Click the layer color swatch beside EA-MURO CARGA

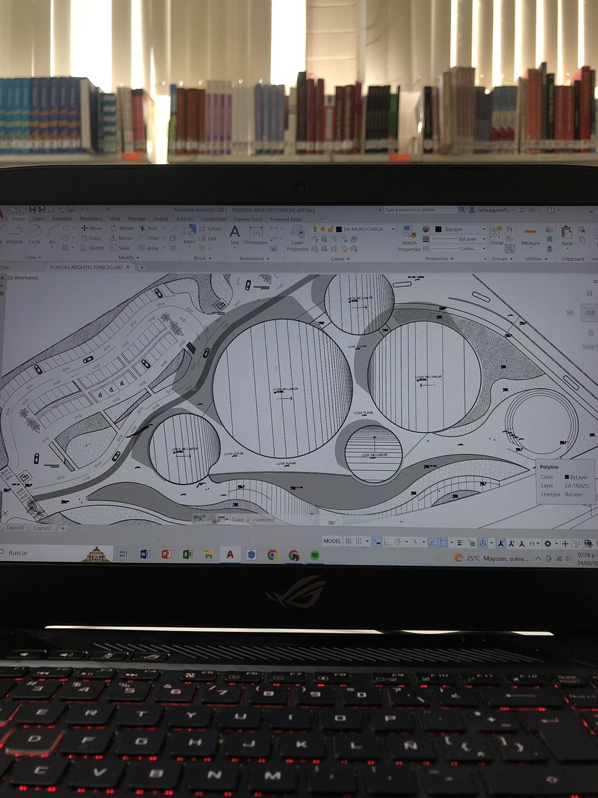click(x=339, y=229)
